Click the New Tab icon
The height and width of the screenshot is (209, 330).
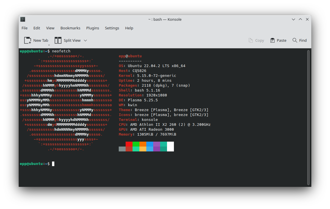(x=28, y=40)
